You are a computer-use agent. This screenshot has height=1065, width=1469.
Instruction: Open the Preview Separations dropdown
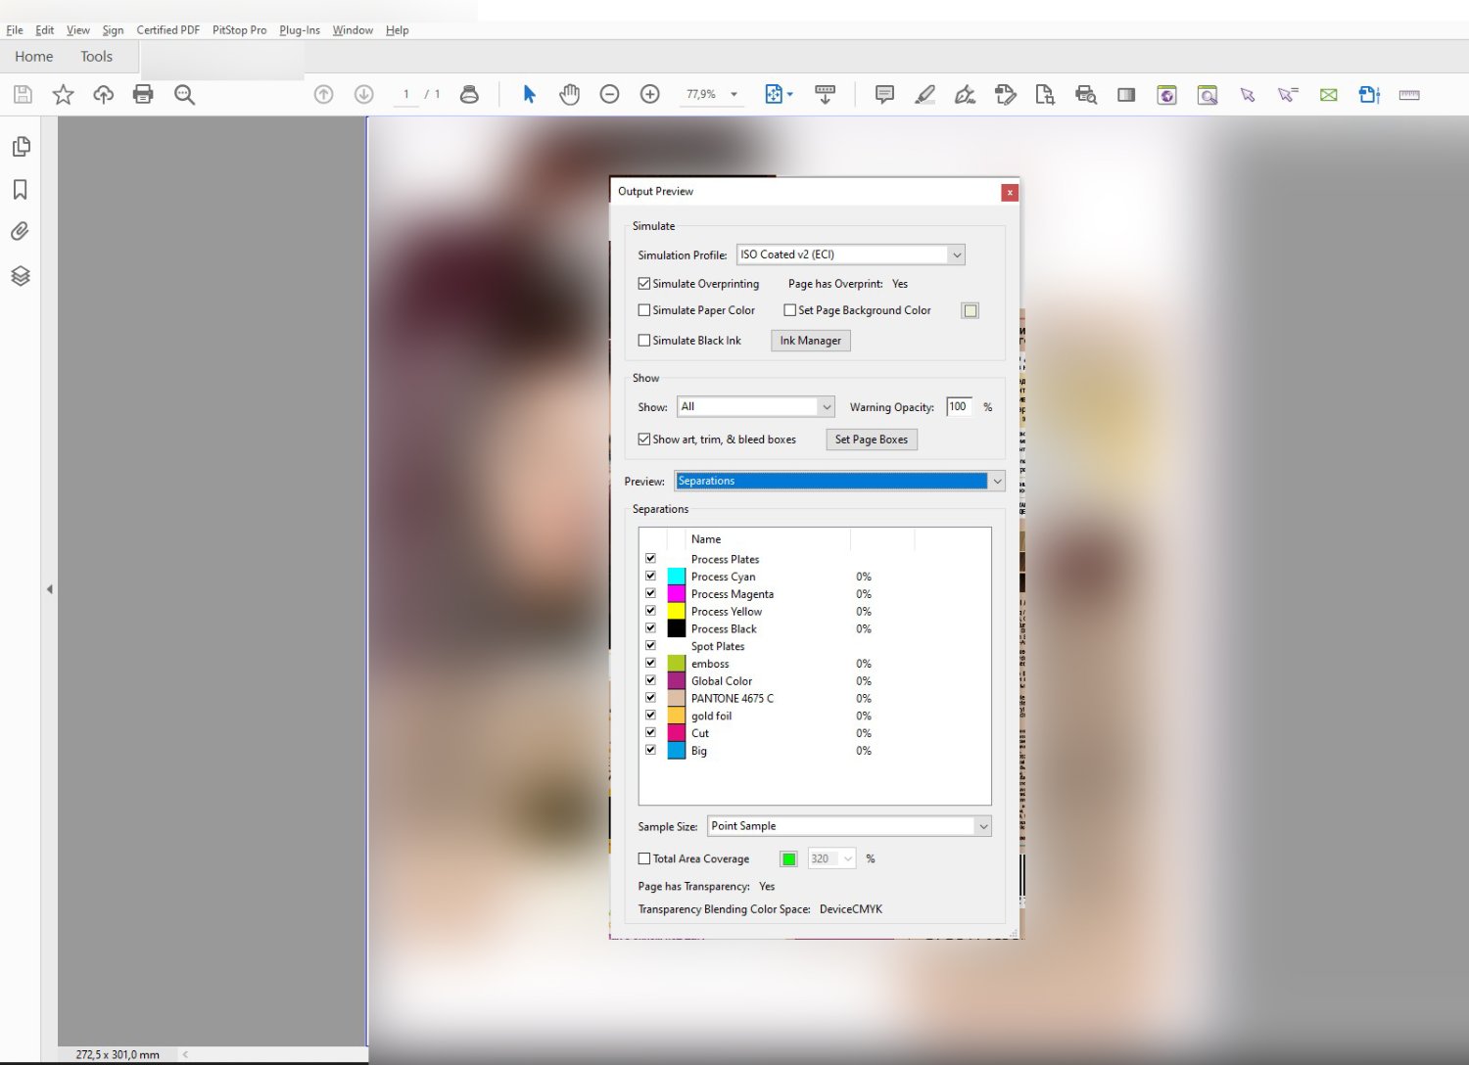pos(997,481)
